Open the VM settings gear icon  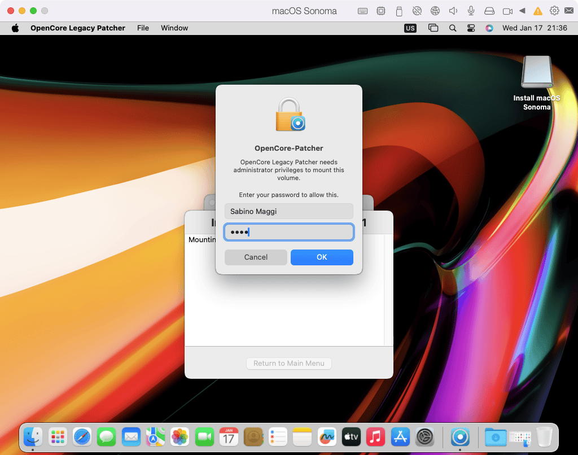(x=554, y=11)
